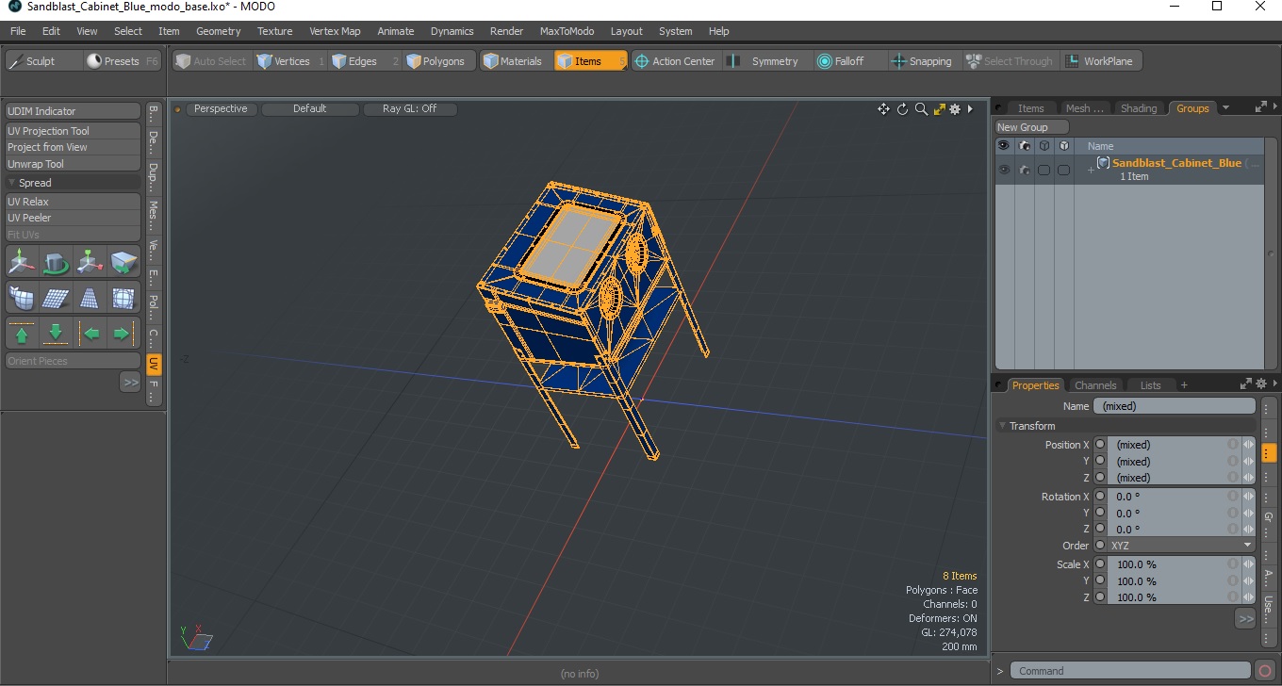Click the curved UV mesh icon
The width and height of the screenshot is (1282, 686).
(22, 298)
